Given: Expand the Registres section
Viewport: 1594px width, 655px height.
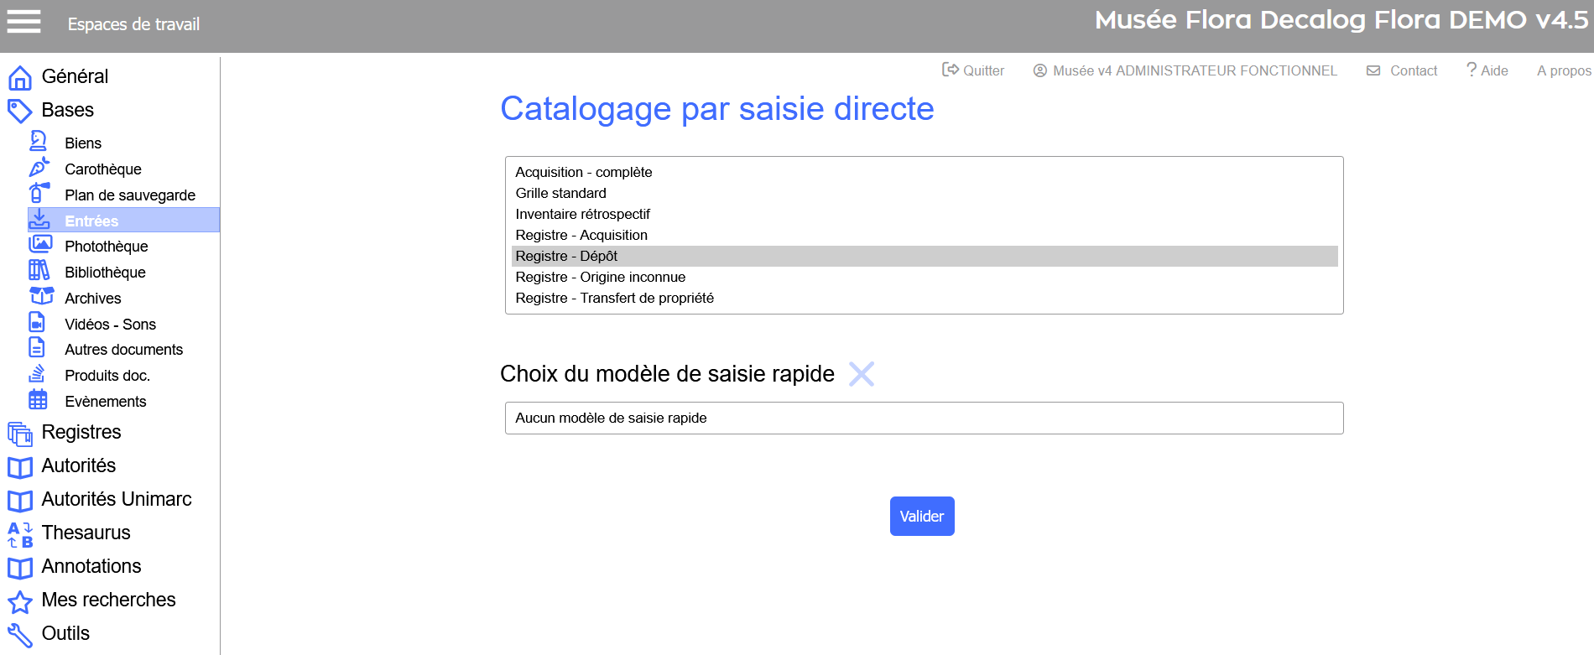Looking at the screenshot, I should click(x=81, y=432).
